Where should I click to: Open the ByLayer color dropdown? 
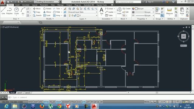tap(144, 9)
